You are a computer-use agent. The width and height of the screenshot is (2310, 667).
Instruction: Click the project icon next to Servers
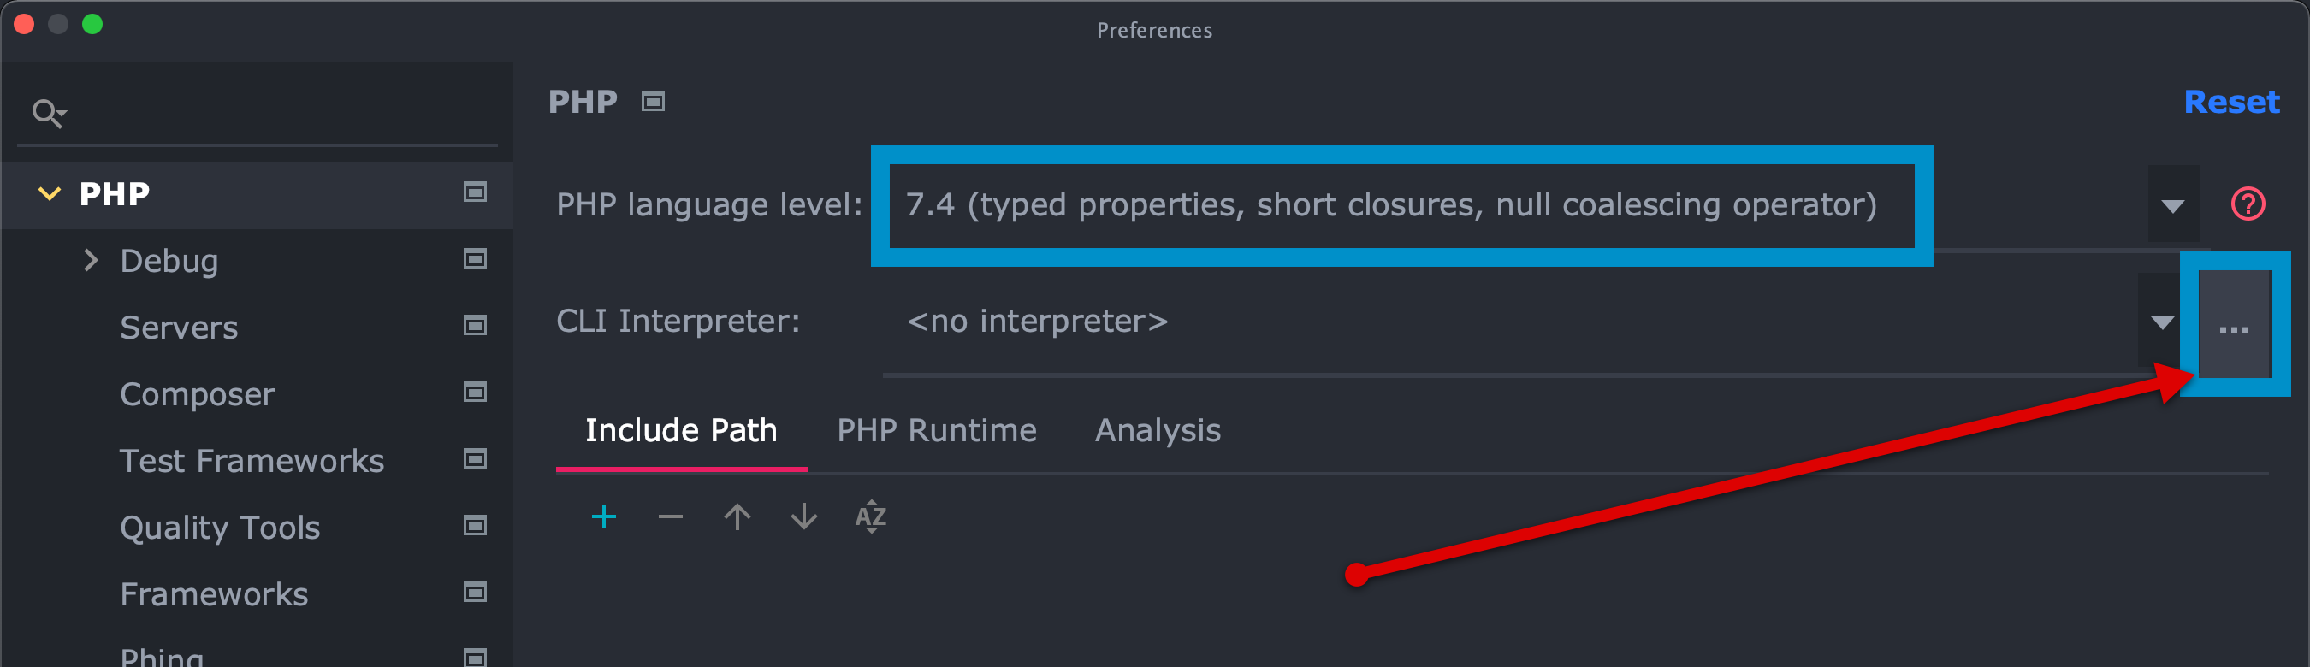point(474,326)
